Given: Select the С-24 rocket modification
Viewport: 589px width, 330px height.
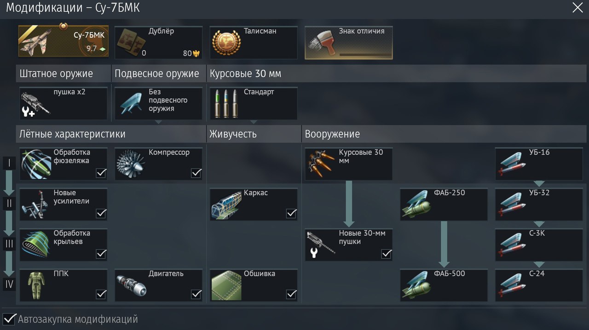Looking at the screenshot, I should 539,285.
